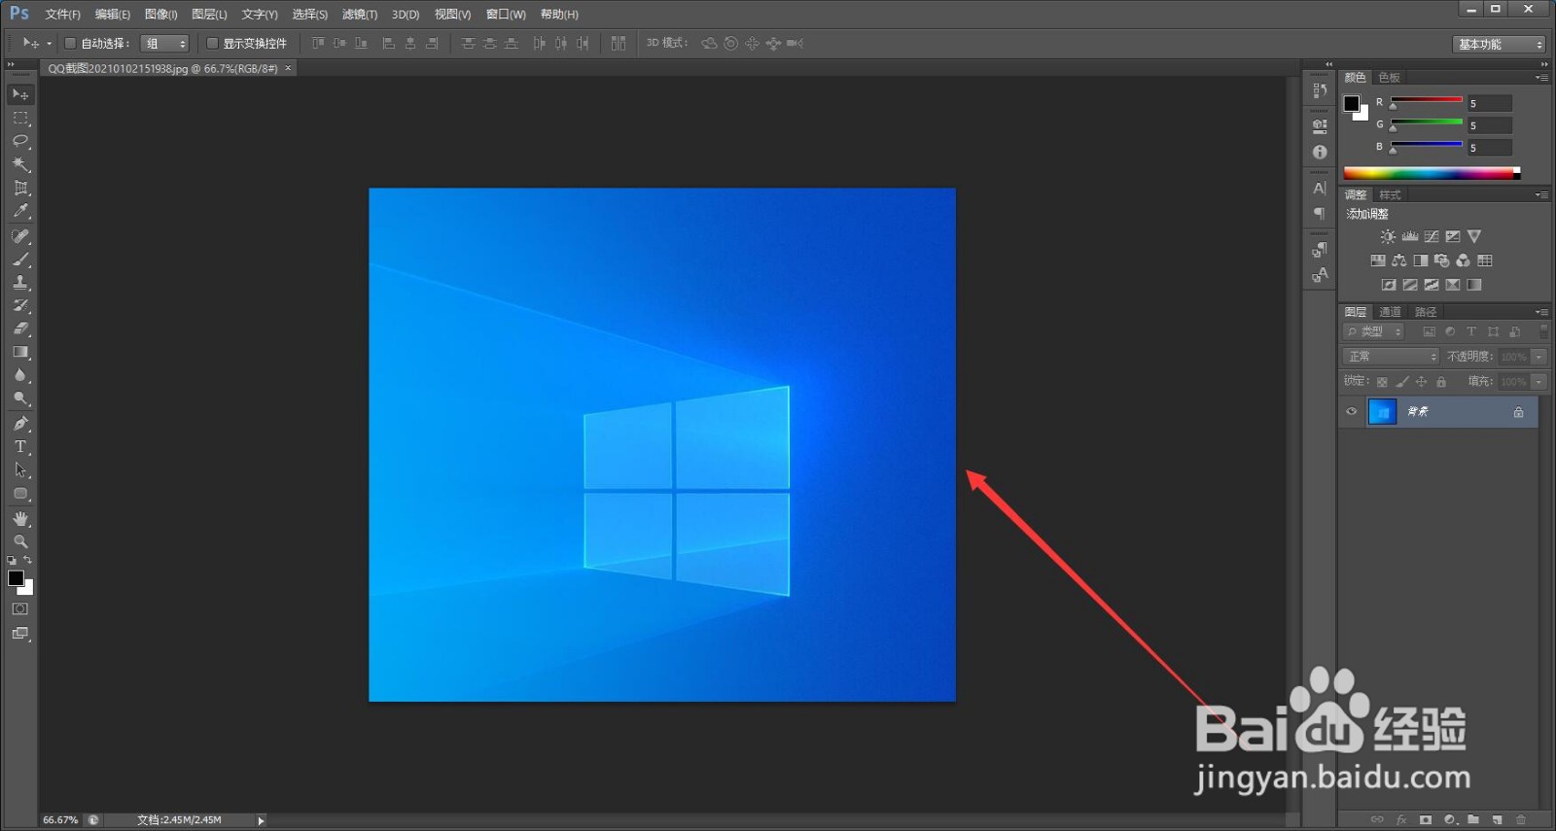Open the 填充 fill dropdown arrow

click(1538, 382)
